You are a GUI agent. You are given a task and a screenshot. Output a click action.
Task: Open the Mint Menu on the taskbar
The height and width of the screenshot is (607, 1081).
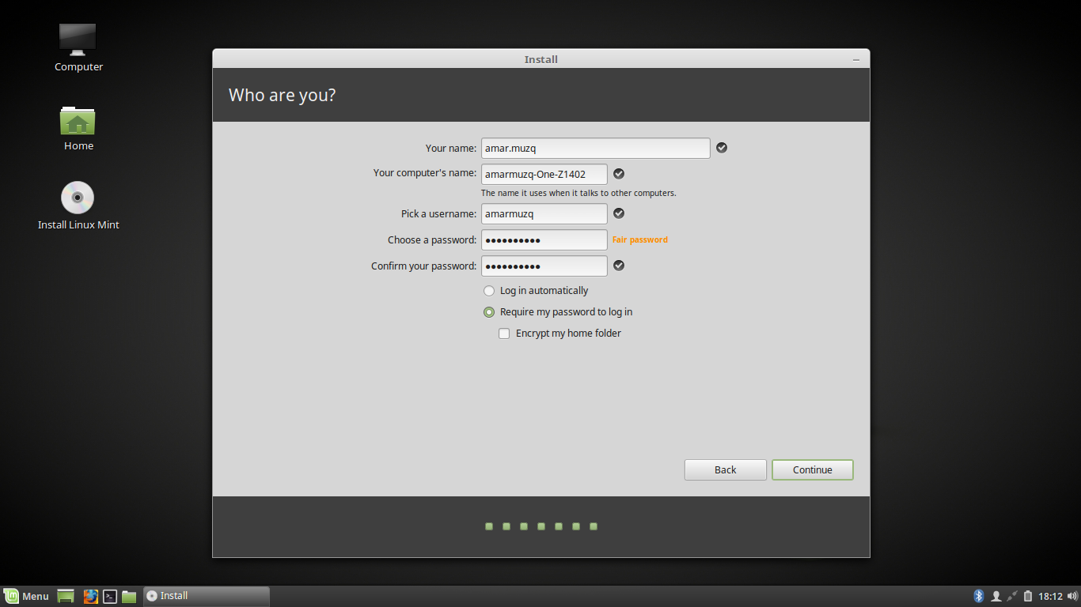pyautogui.click(x=26, y=596)
